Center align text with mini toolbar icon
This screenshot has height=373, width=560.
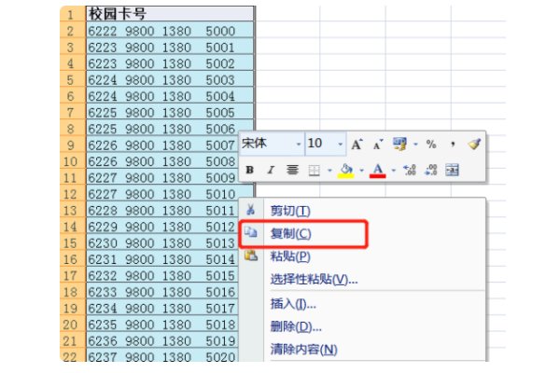click(x=292, y=170)
